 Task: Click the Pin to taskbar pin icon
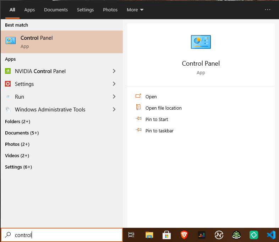pos(138,130)
